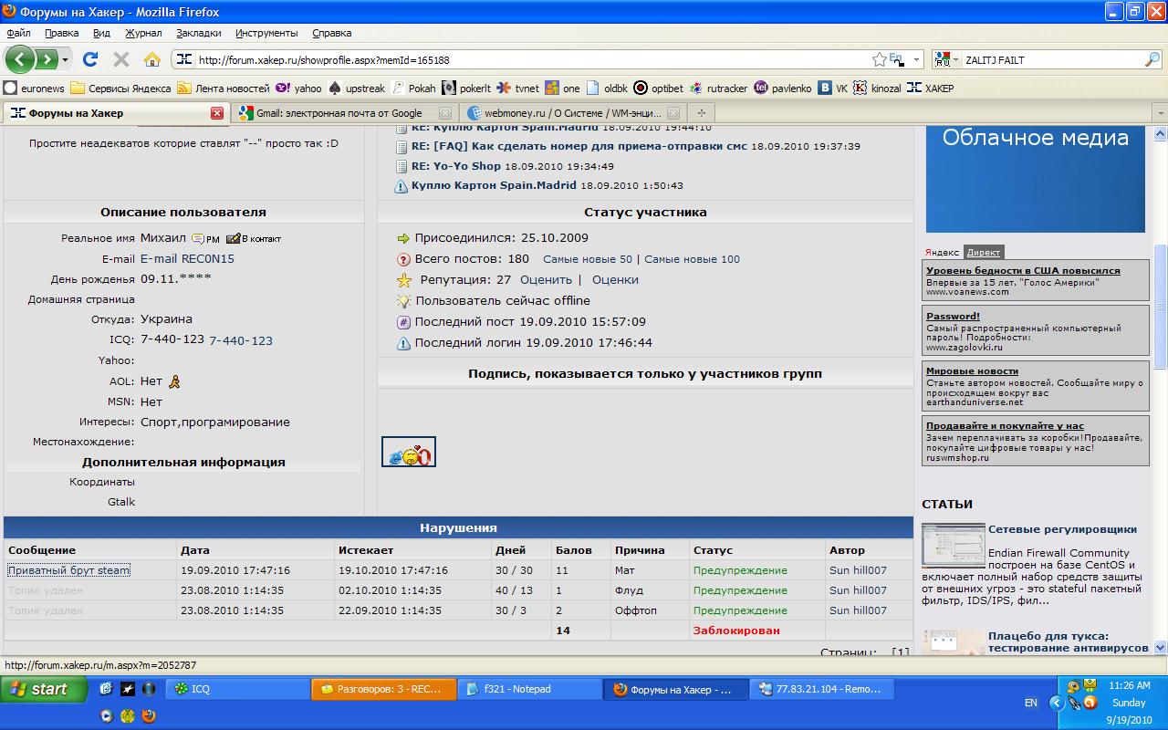Click the post icon beside RE: Yo-Yo Shop

coord(401,166)
